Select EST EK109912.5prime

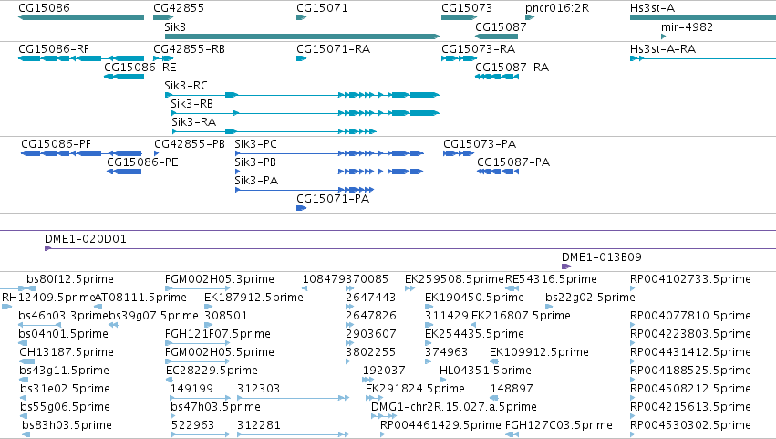tap(539, 353)
